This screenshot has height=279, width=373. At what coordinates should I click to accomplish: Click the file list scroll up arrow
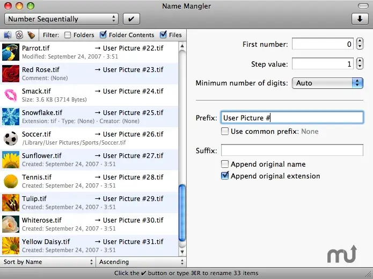pos(182,46)
